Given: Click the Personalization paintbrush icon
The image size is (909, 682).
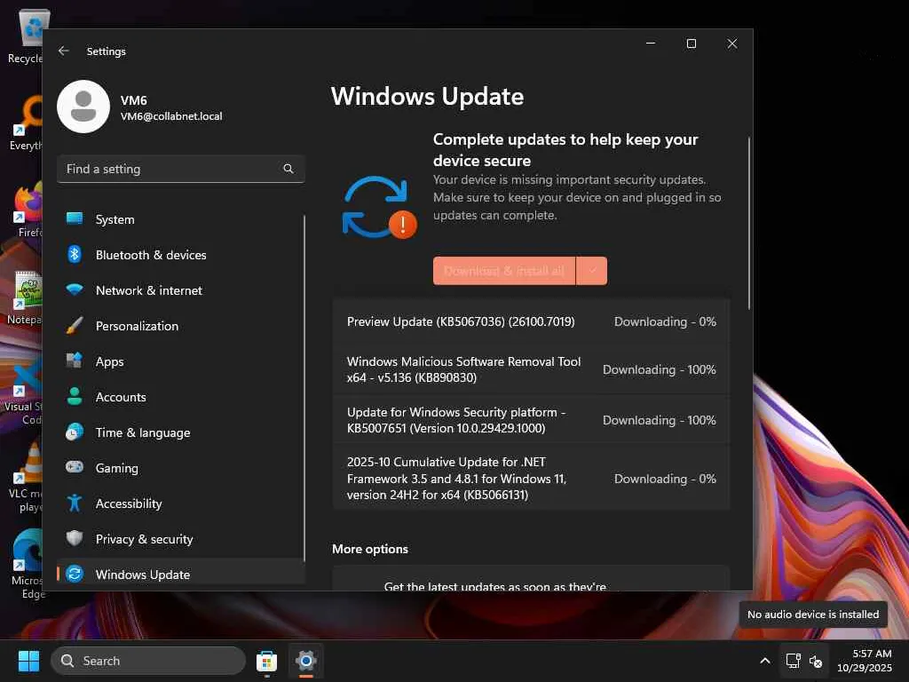Looking at the screenshot, I should (x=75, y=325).
